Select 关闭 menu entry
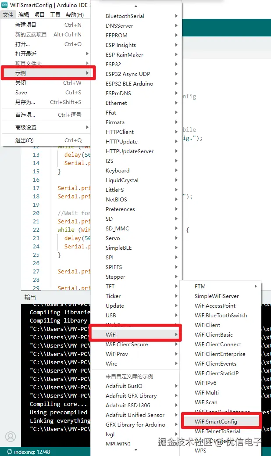271x456 pixels. pos(46,83)
